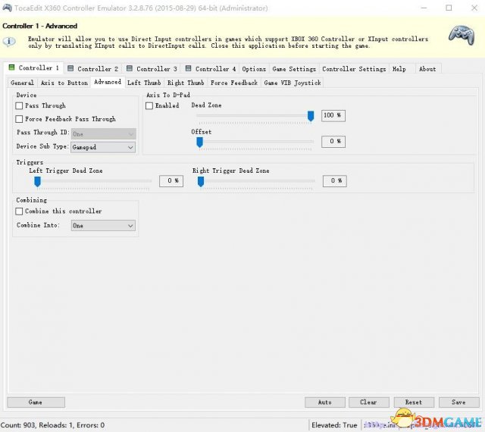Image resolution: width=485 pixels, height=432 pixels.
Task: Select the General sub-tab
Action: pos(22,83)
